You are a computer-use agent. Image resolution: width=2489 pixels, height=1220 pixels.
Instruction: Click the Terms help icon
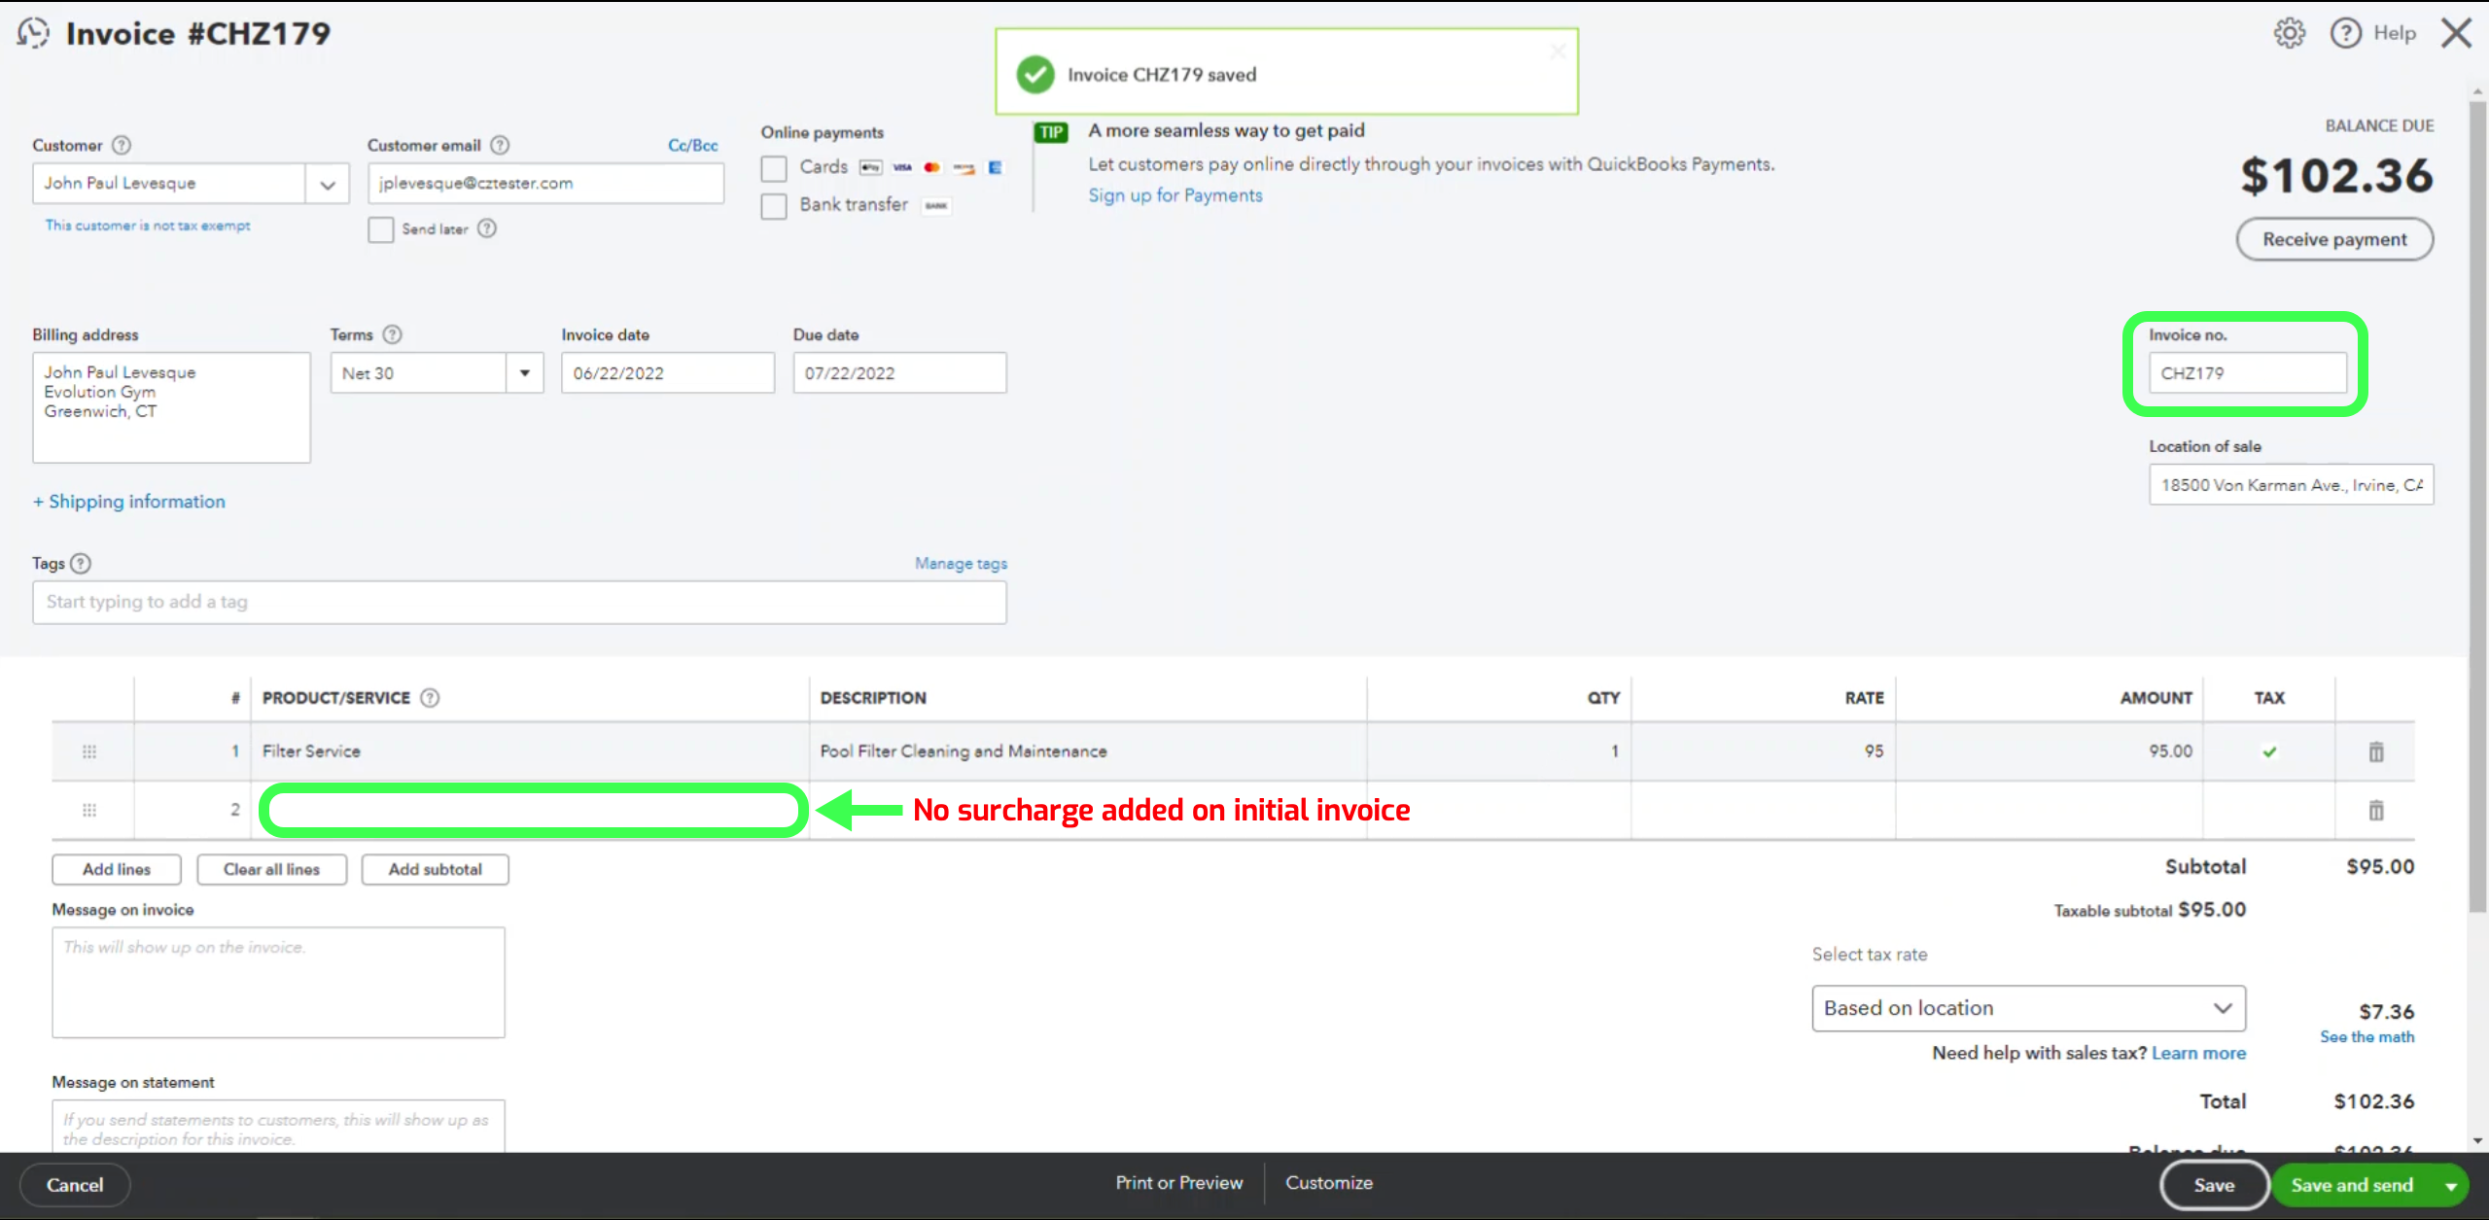(393, 334)
